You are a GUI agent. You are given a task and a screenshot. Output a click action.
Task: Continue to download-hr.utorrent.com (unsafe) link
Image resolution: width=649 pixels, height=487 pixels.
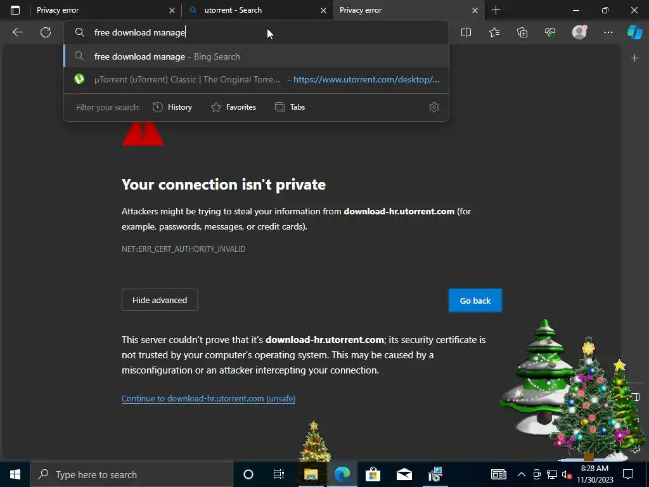(x=209, y=399)
